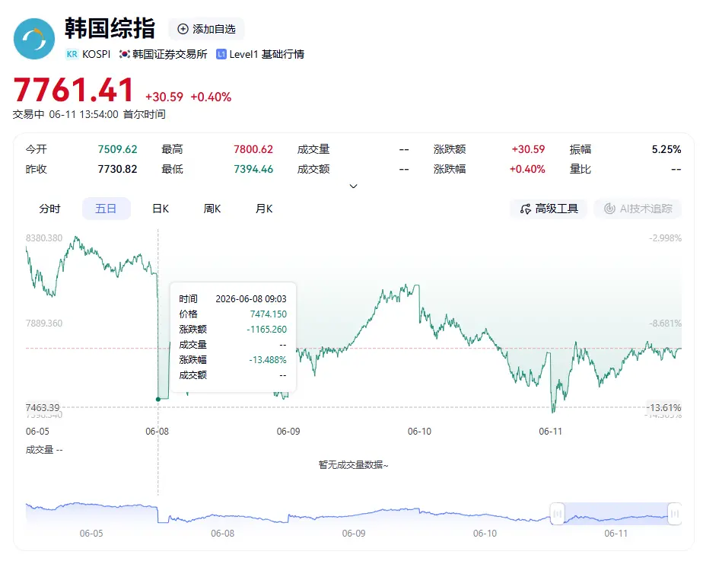Click the 7761.41 current price
This screenshot has height=561, width=703.
pyautogui.click(x=74, y=90)
